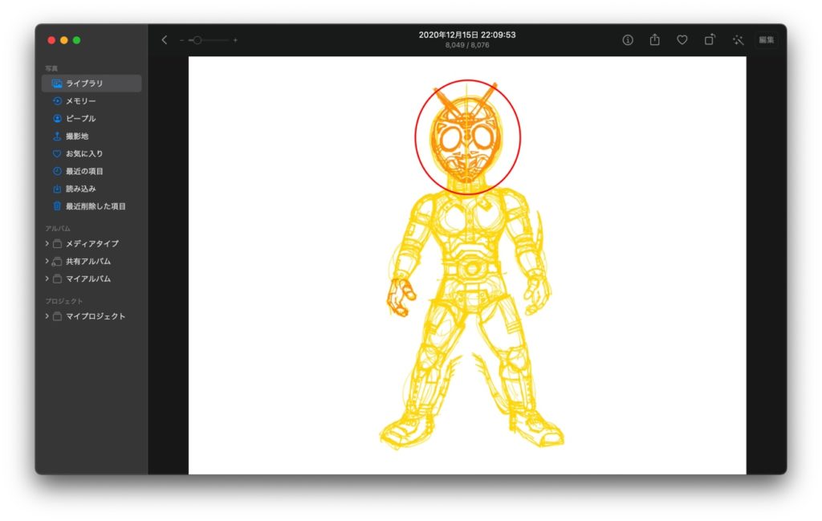Click the メモリー memories icon

click(x=57, y=101)
